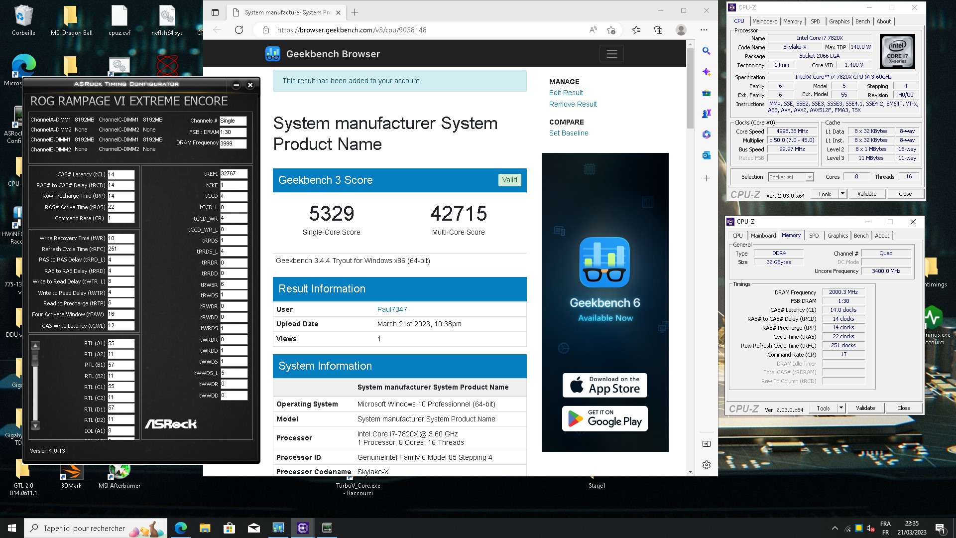The height and width of the screenshot is (538, 956).
Task: Show hidden system tray icons chevron
Action: pyautogui.click(x=835, y=528)
